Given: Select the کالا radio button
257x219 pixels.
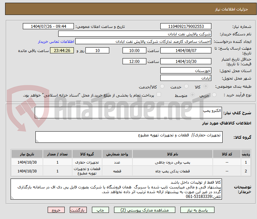Looking at the screenshot, I should (206, 86).
